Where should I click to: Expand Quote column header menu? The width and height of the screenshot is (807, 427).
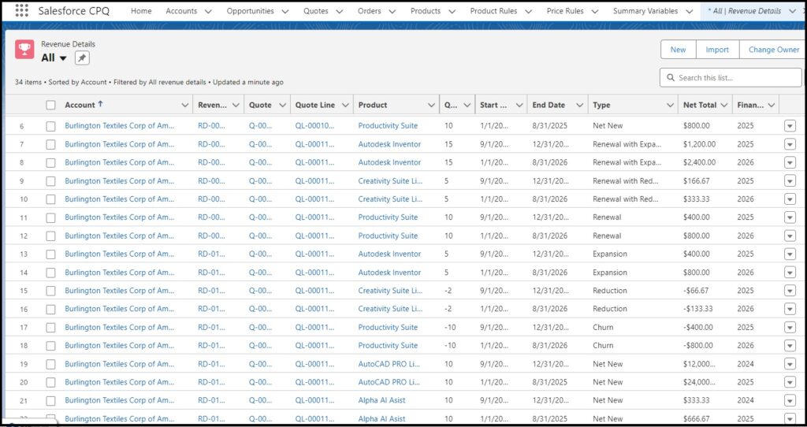[282, 105]
